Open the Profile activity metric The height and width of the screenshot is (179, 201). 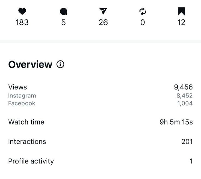(x=31, y=161)
